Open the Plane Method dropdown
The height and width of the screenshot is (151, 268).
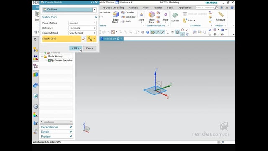[82, 23]
